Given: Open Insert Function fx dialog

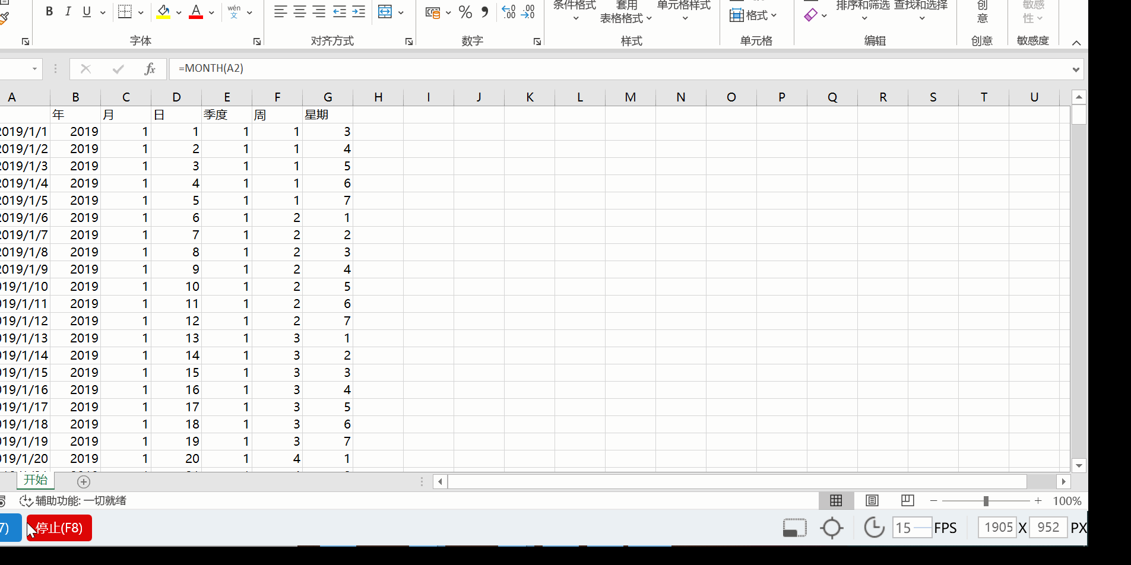Looking at the screenshot, I should click(150, 69).
